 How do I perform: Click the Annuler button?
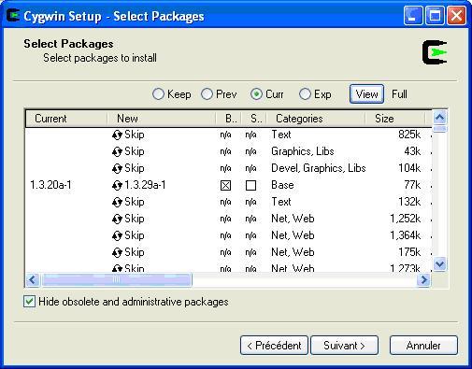pos(423,346)
